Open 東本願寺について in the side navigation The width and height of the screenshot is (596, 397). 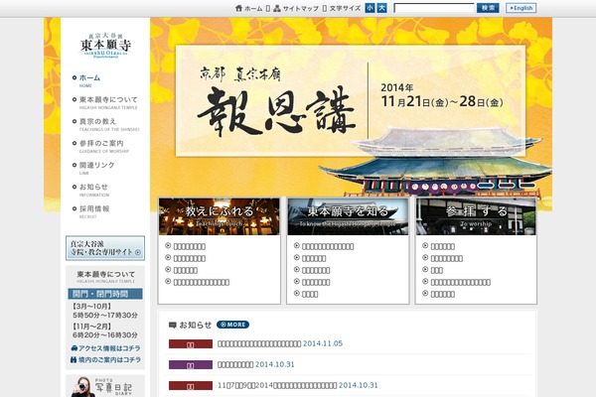[105, 102]
